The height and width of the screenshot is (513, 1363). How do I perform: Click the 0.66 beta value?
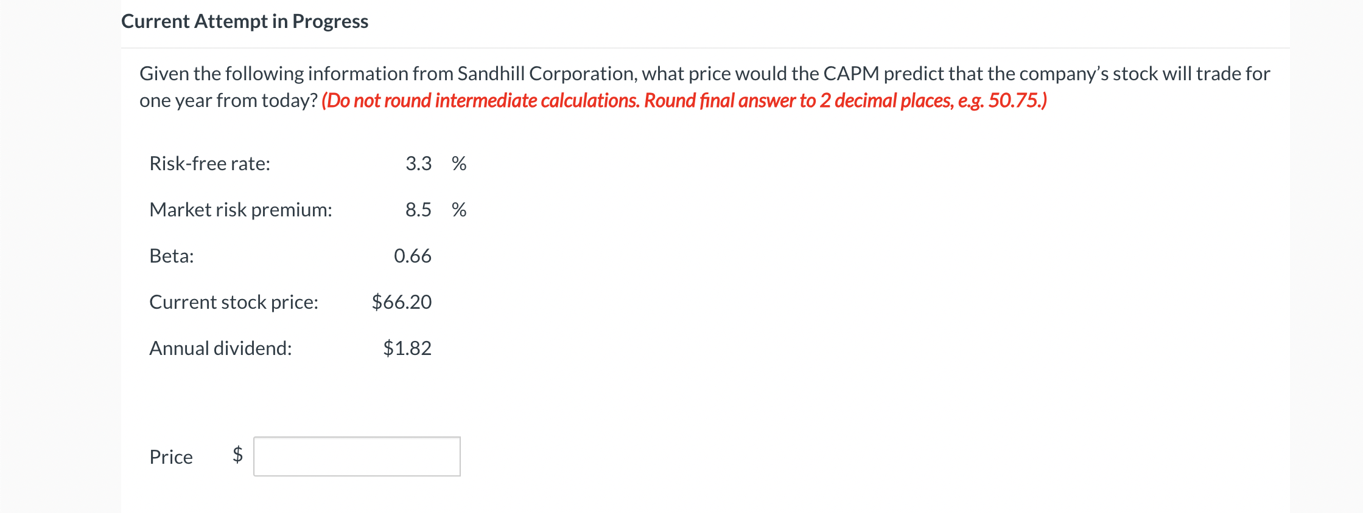[x=413, y=255]
